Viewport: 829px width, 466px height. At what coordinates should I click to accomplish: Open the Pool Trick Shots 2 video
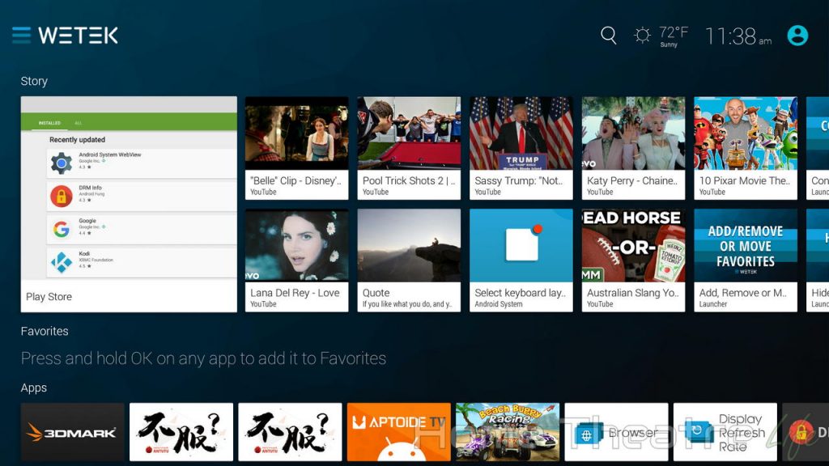[409, 148]
